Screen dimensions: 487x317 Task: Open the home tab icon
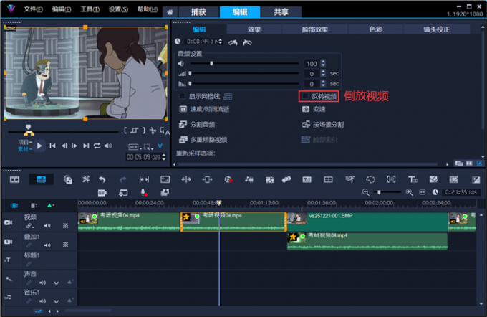[170, 11]
